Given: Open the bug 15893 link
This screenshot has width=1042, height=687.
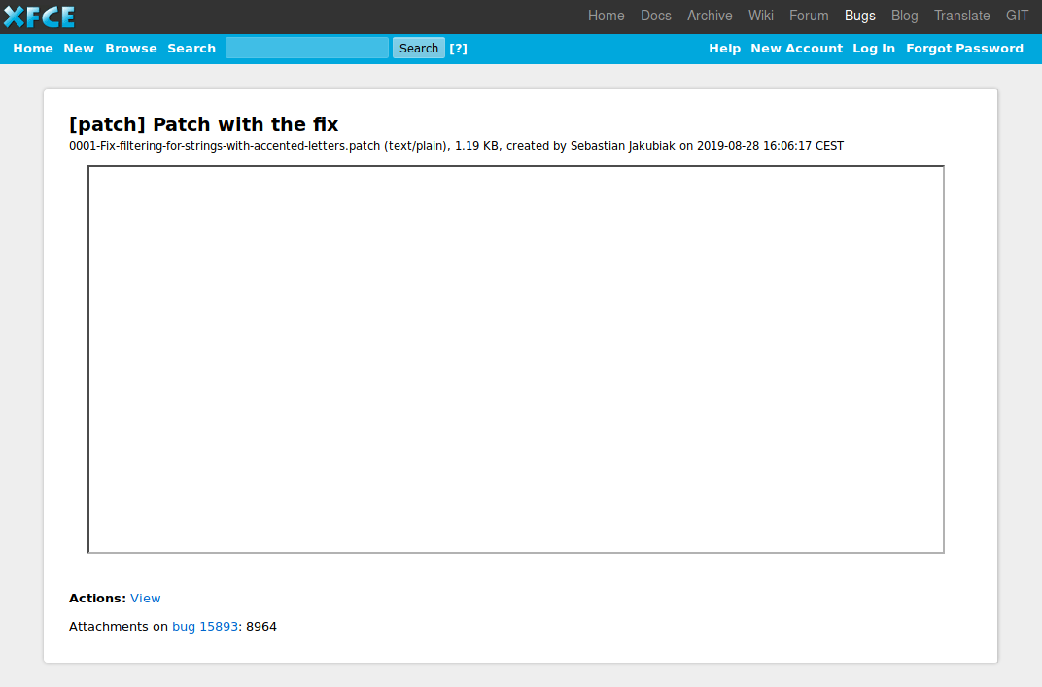Looking at the screenshot, I should click(x=205, y=627).
